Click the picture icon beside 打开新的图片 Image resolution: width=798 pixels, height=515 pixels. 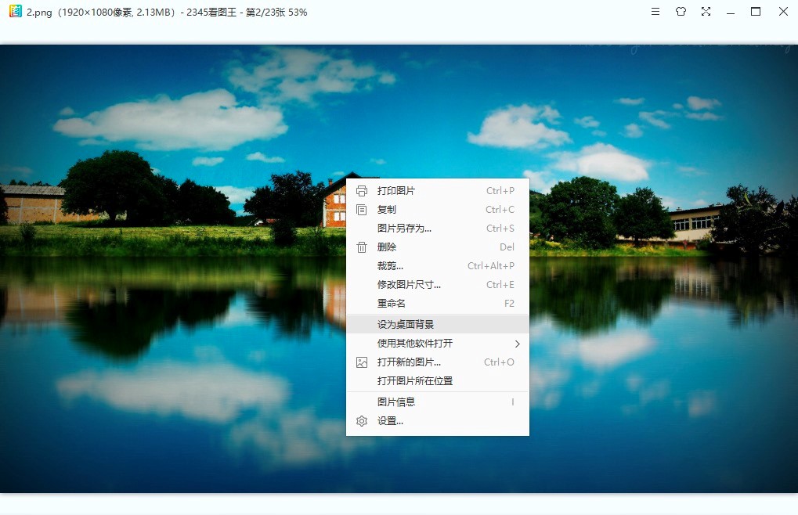(361, 362)
